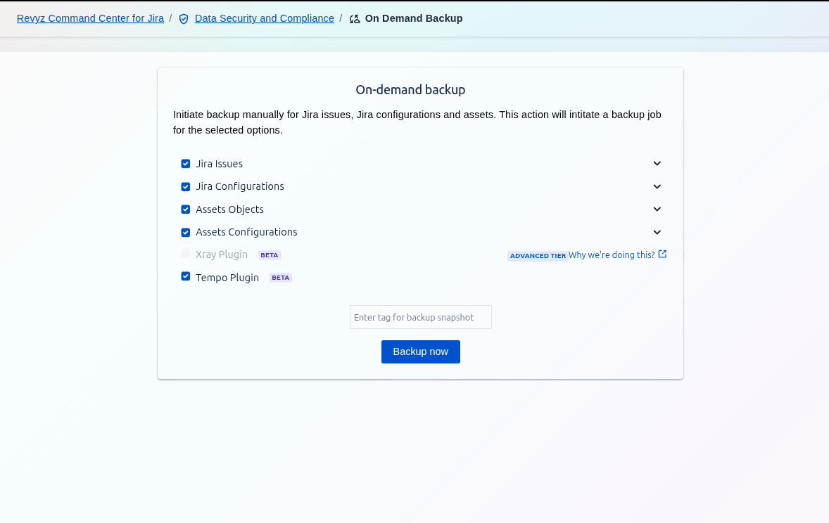
Task: Click the shield icon in the breadcrumb
Action: click(x=184, y=19)
